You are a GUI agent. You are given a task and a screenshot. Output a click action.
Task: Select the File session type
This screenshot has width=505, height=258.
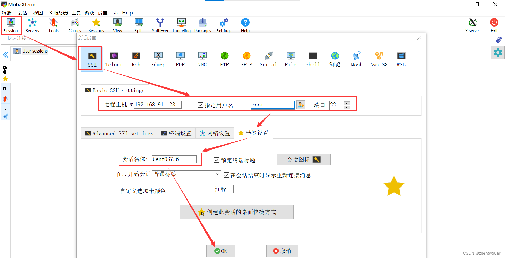[291, 59]
